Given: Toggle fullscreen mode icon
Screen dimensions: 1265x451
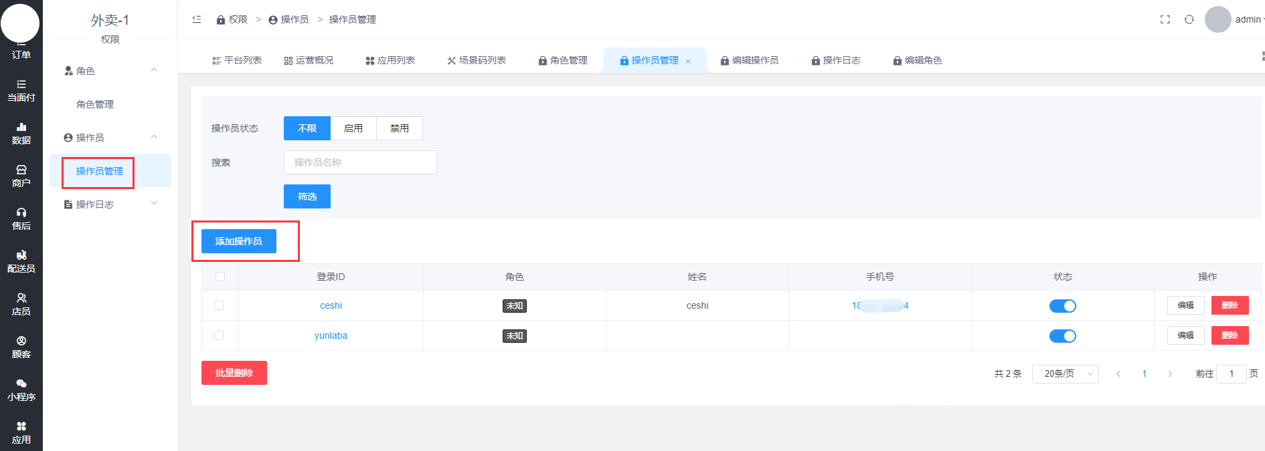Looking at the screenshot, I should point(1165,19).
